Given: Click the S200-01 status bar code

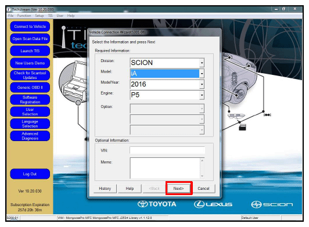Looking at the screenshot, I should click(12, 218).
